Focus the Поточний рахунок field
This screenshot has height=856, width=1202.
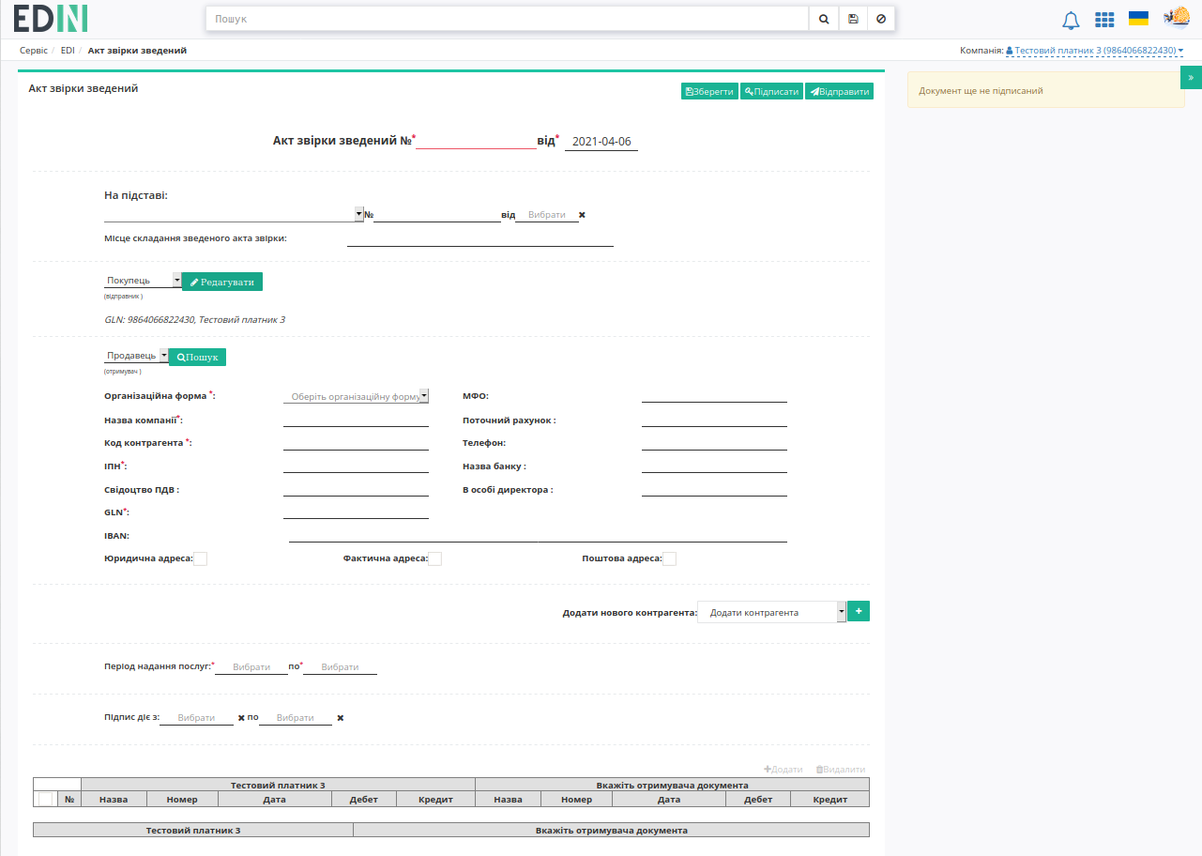point(714,420)
